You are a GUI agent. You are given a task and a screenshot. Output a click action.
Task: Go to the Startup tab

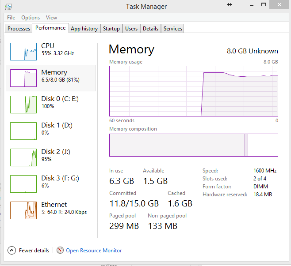click(111, 29)
